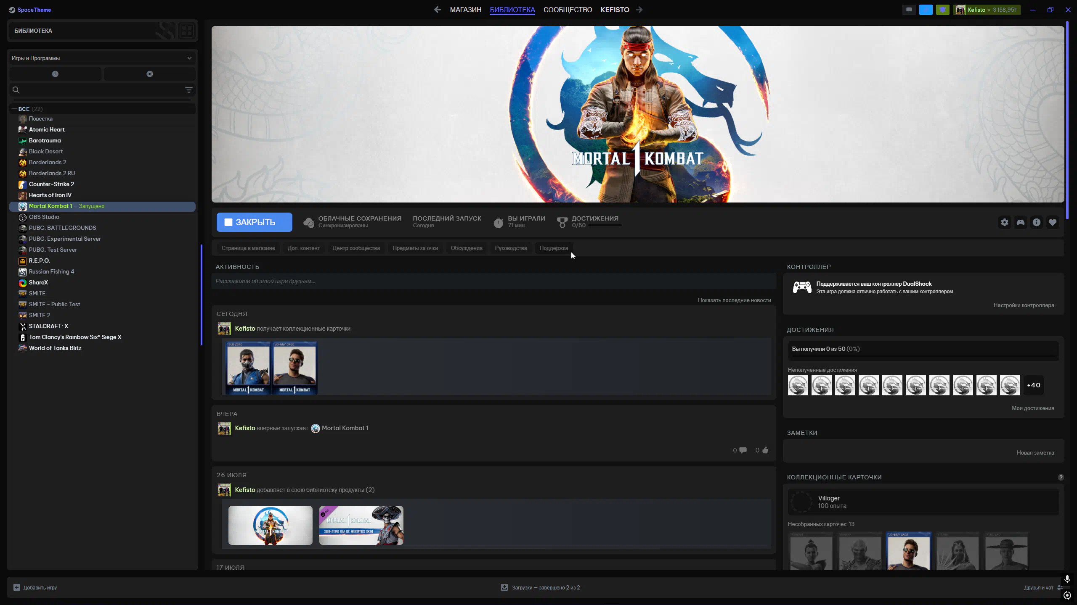The height and width of the screenshot is (605, 1077).
Task: Open library advanced filter options
Action: (188, 90)
